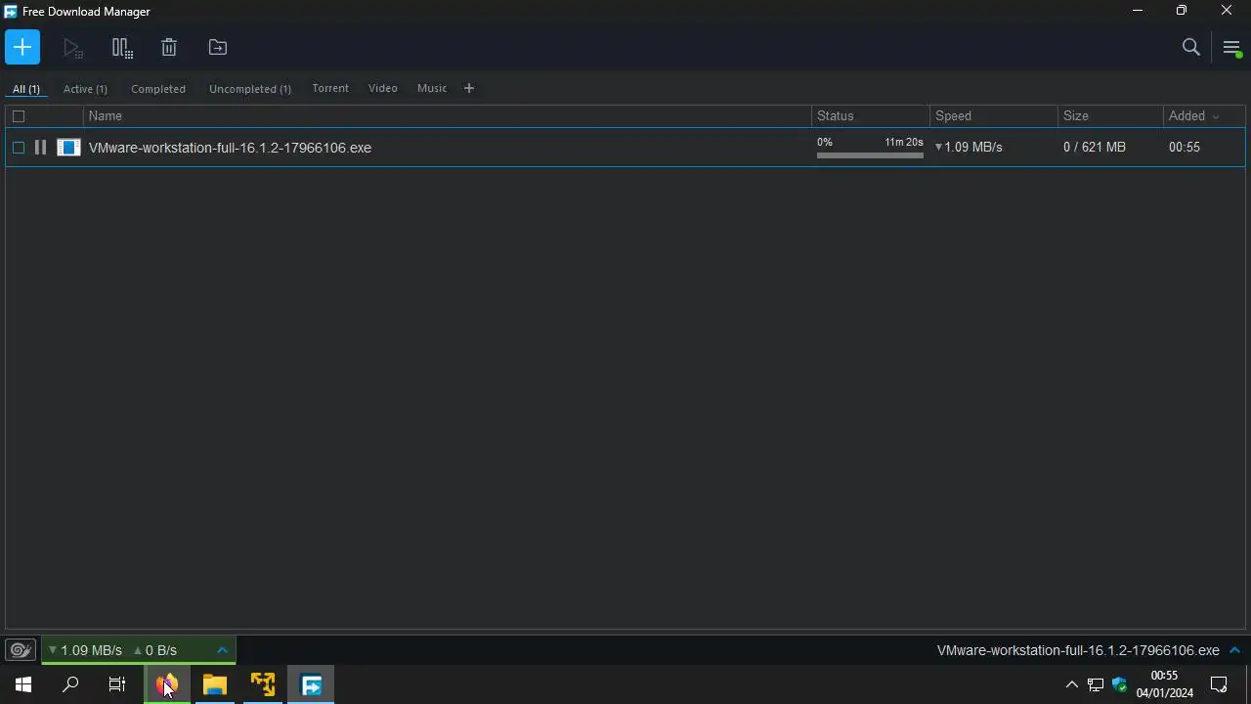Delete selected download with the trash icon
This screenshot has width=1251, height=704.
coord(169,47)
